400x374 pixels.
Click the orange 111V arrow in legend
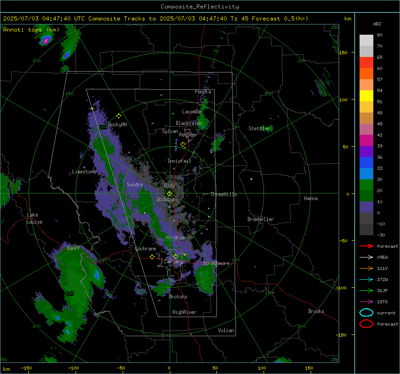(x=366, y=268)
